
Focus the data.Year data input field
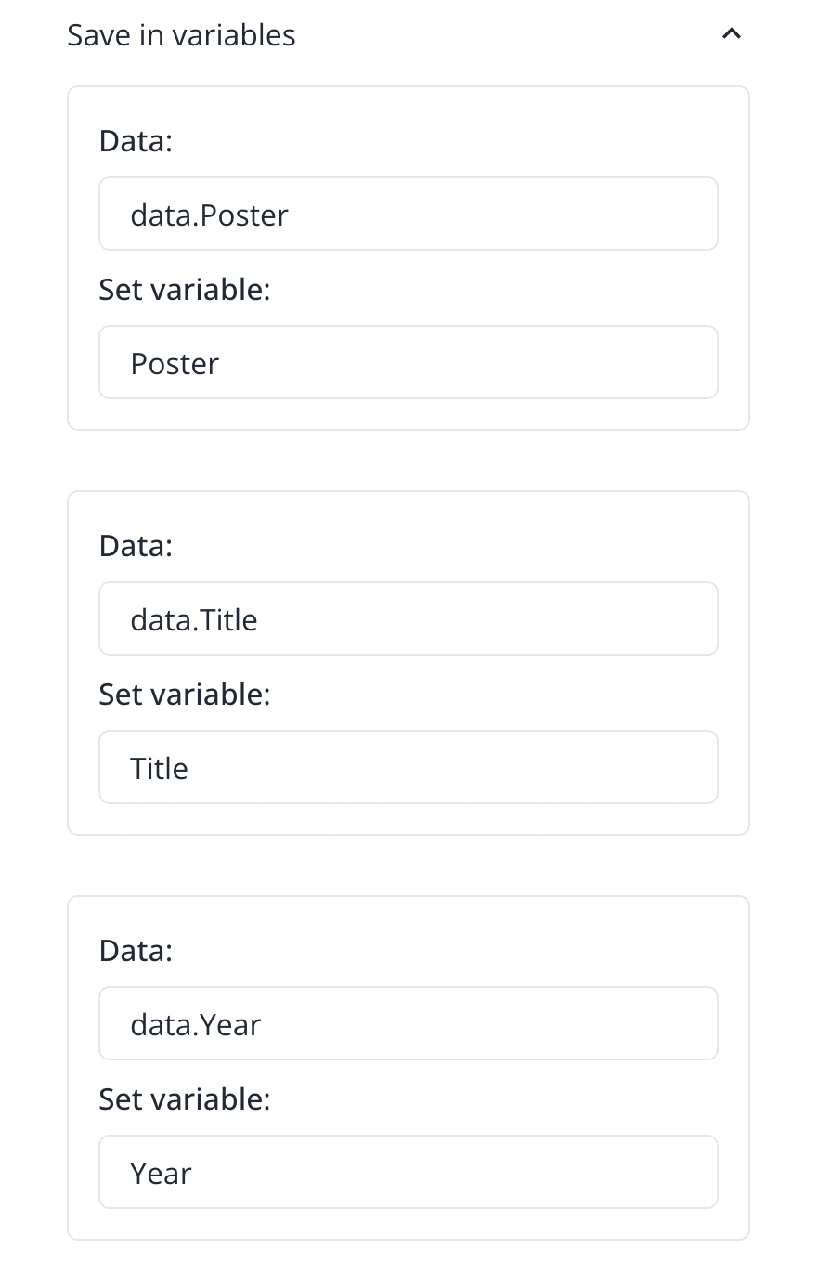pyautogui.click(x=409, y=1024)
